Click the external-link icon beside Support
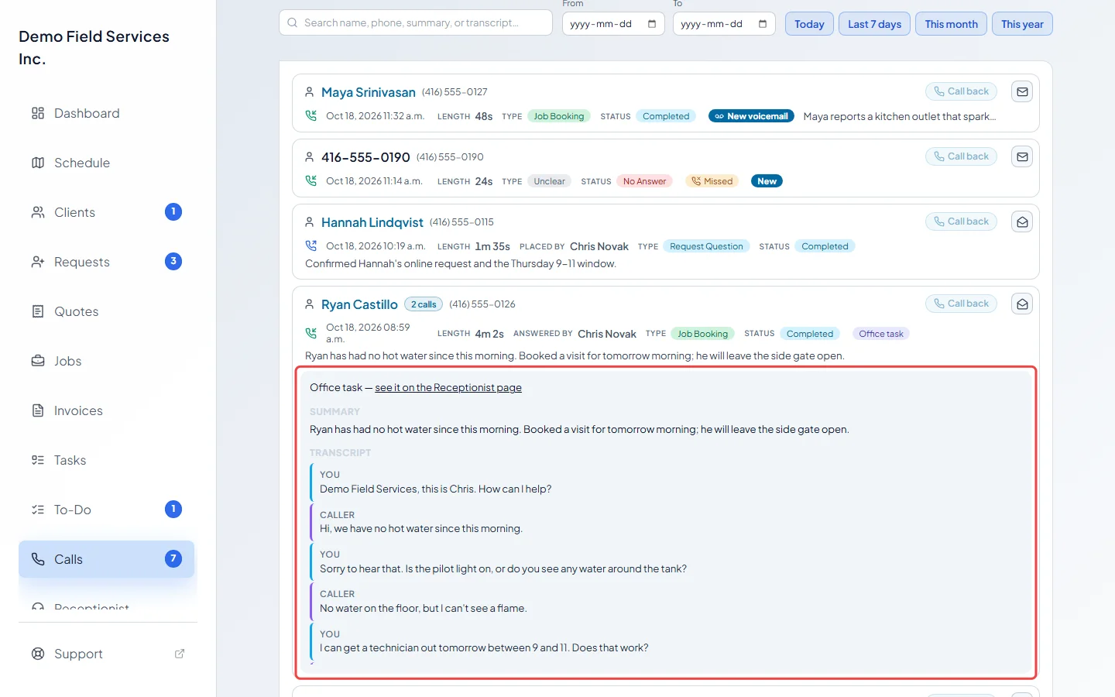 [180, 654]
